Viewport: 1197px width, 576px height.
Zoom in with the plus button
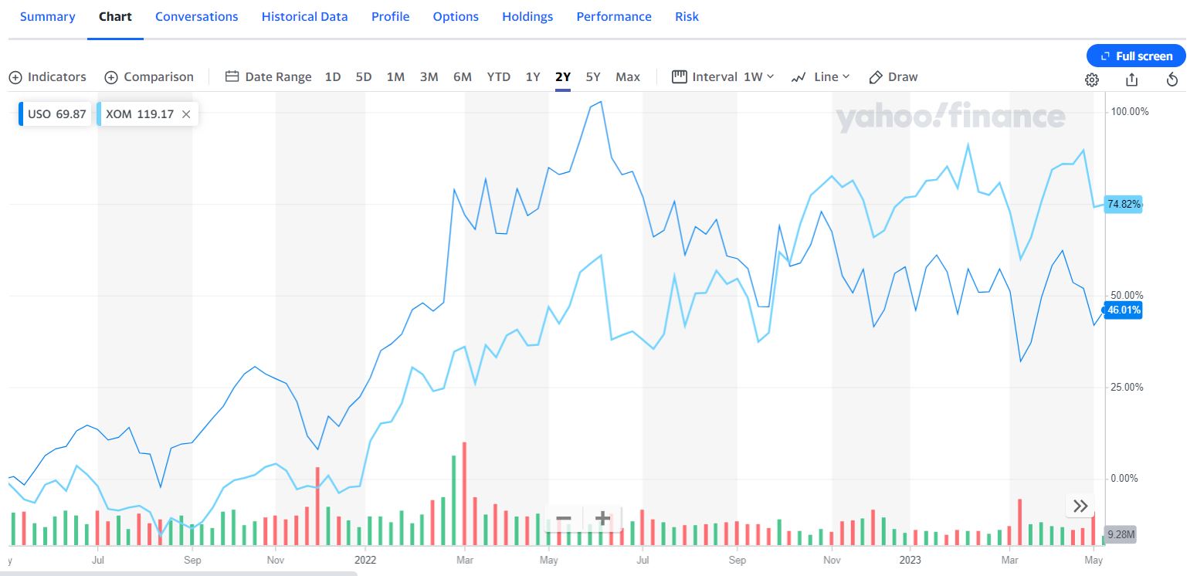(602, 518)
